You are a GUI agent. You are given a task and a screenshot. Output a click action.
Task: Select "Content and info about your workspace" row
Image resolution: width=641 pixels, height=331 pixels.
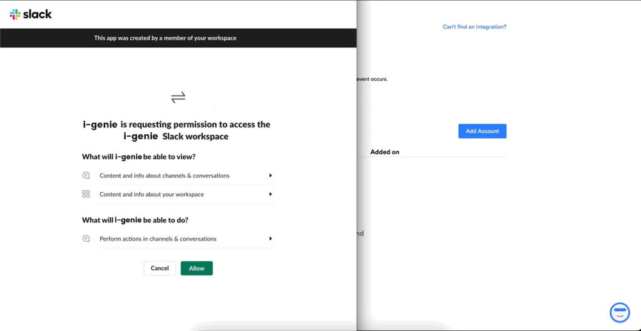click(x=151, y=194)
